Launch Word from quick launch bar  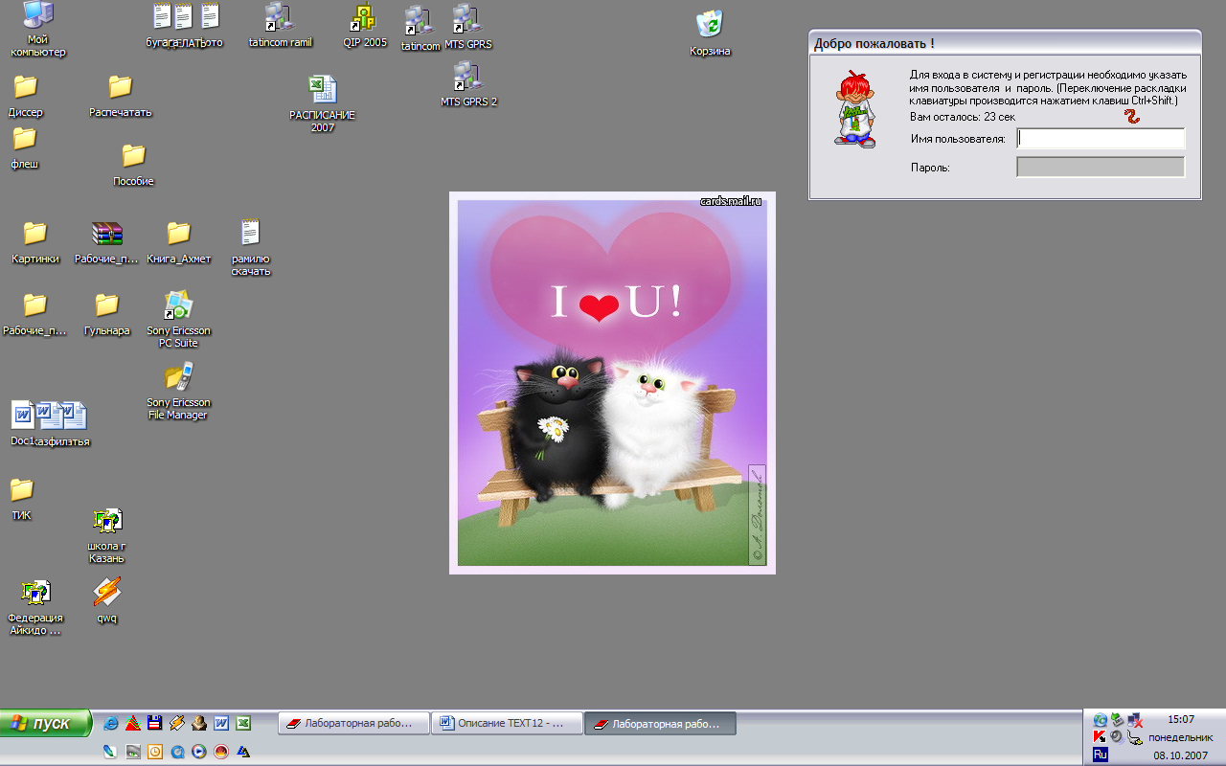click(x=221, y=723)
